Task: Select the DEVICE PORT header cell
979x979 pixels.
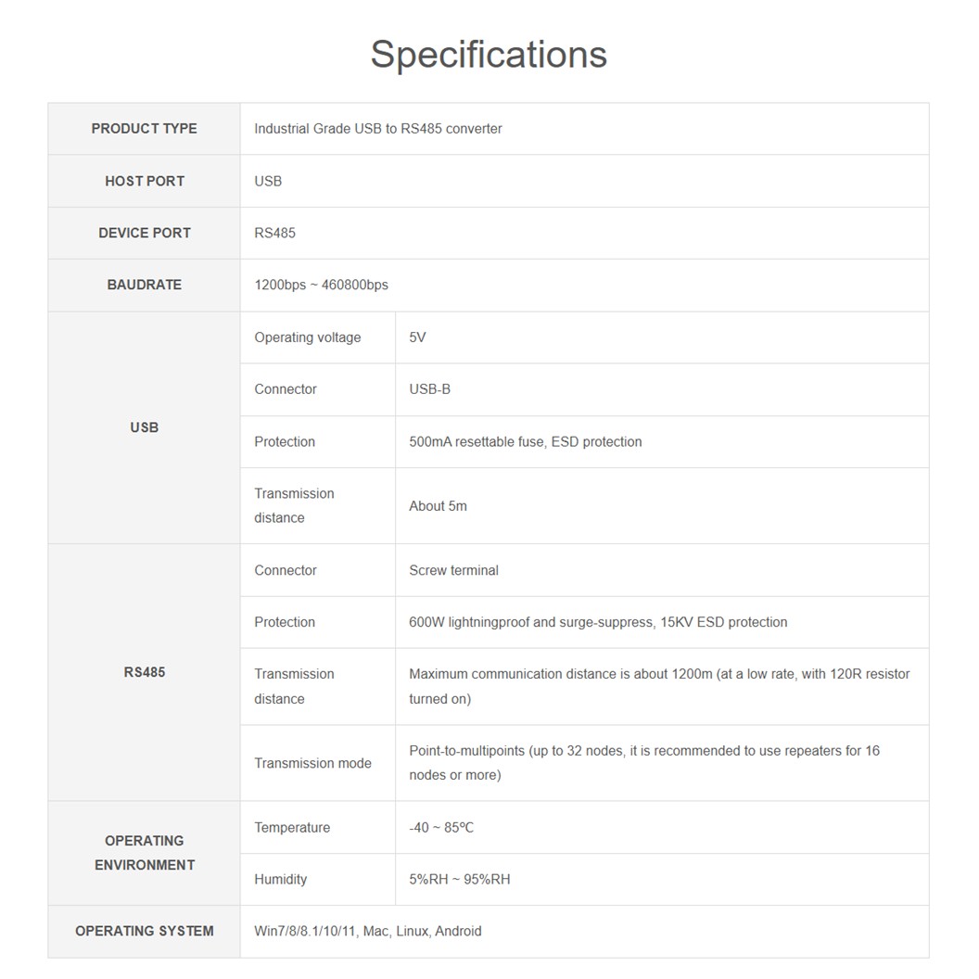Action: point(144,233)
